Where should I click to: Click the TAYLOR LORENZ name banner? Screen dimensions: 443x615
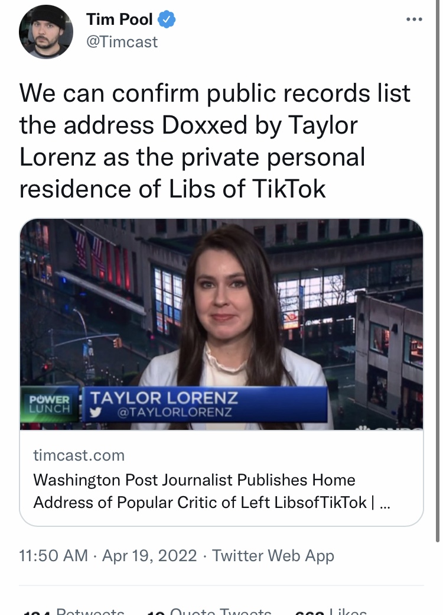point(205,404)
